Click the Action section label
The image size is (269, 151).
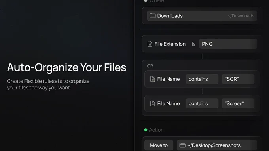[x=156, y=130]
